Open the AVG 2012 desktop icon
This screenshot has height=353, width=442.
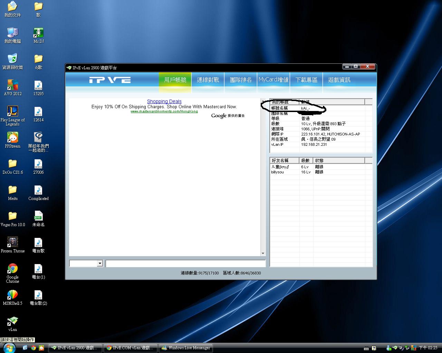[x=13, y=85]
